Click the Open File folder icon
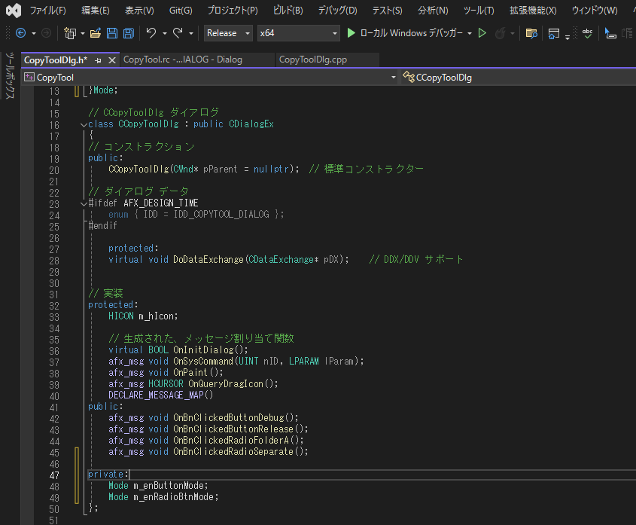This screenshot has height=525, width=636. pos(95,33)
